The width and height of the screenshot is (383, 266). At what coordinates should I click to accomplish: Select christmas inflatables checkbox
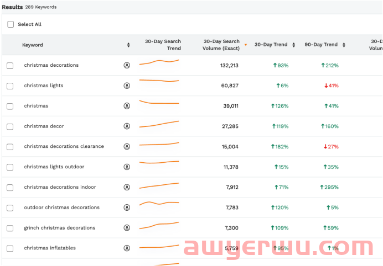[x=10, y=248]
